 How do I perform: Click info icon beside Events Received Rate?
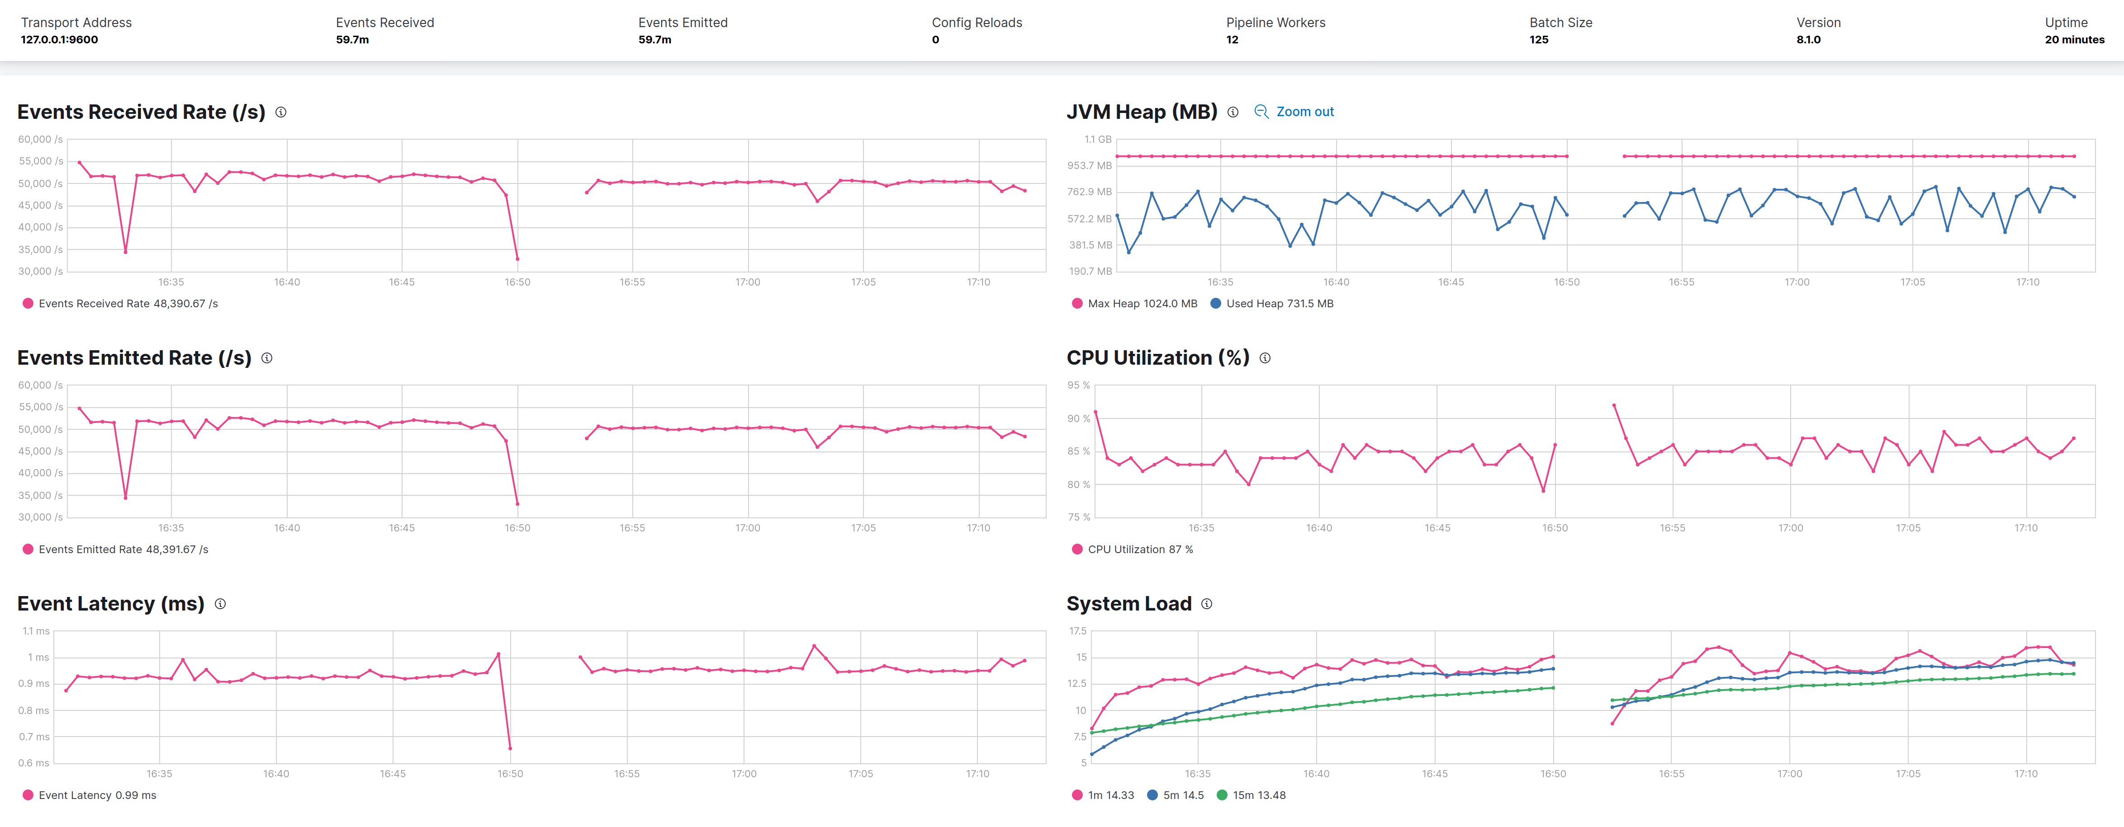click(x=281, y=112)
